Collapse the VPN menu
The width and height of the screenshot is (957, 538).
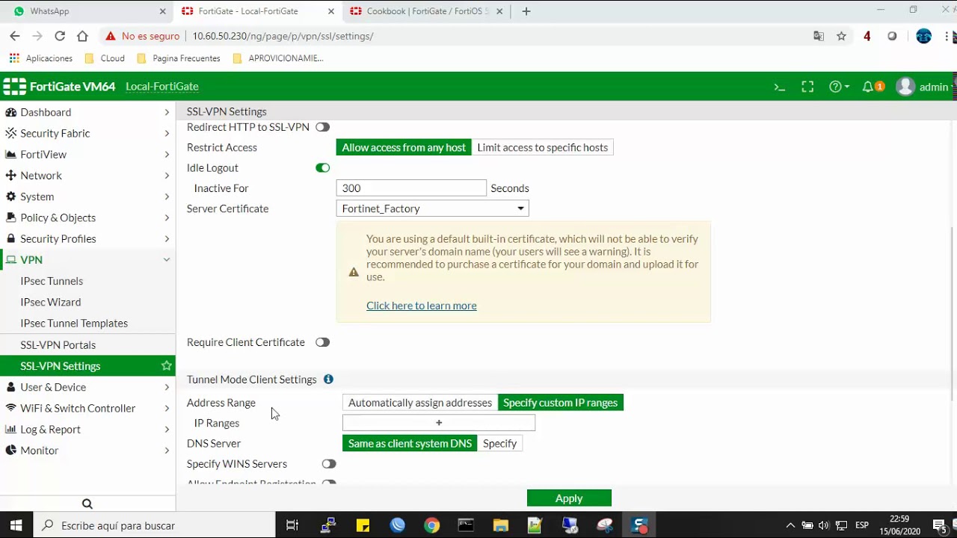[87, 260]
